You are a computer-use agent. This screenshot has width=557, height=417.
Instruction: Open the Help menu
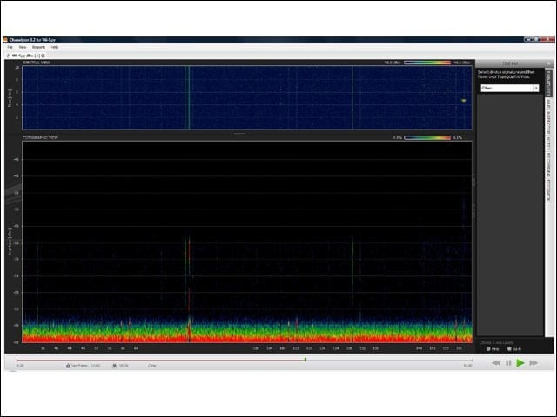(54, 47)
